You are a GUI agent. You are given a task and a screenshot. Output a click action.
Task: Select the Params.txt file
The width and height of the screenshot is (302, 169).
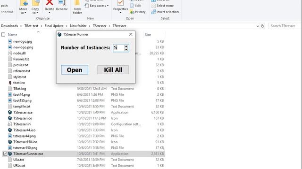[21, 59]
